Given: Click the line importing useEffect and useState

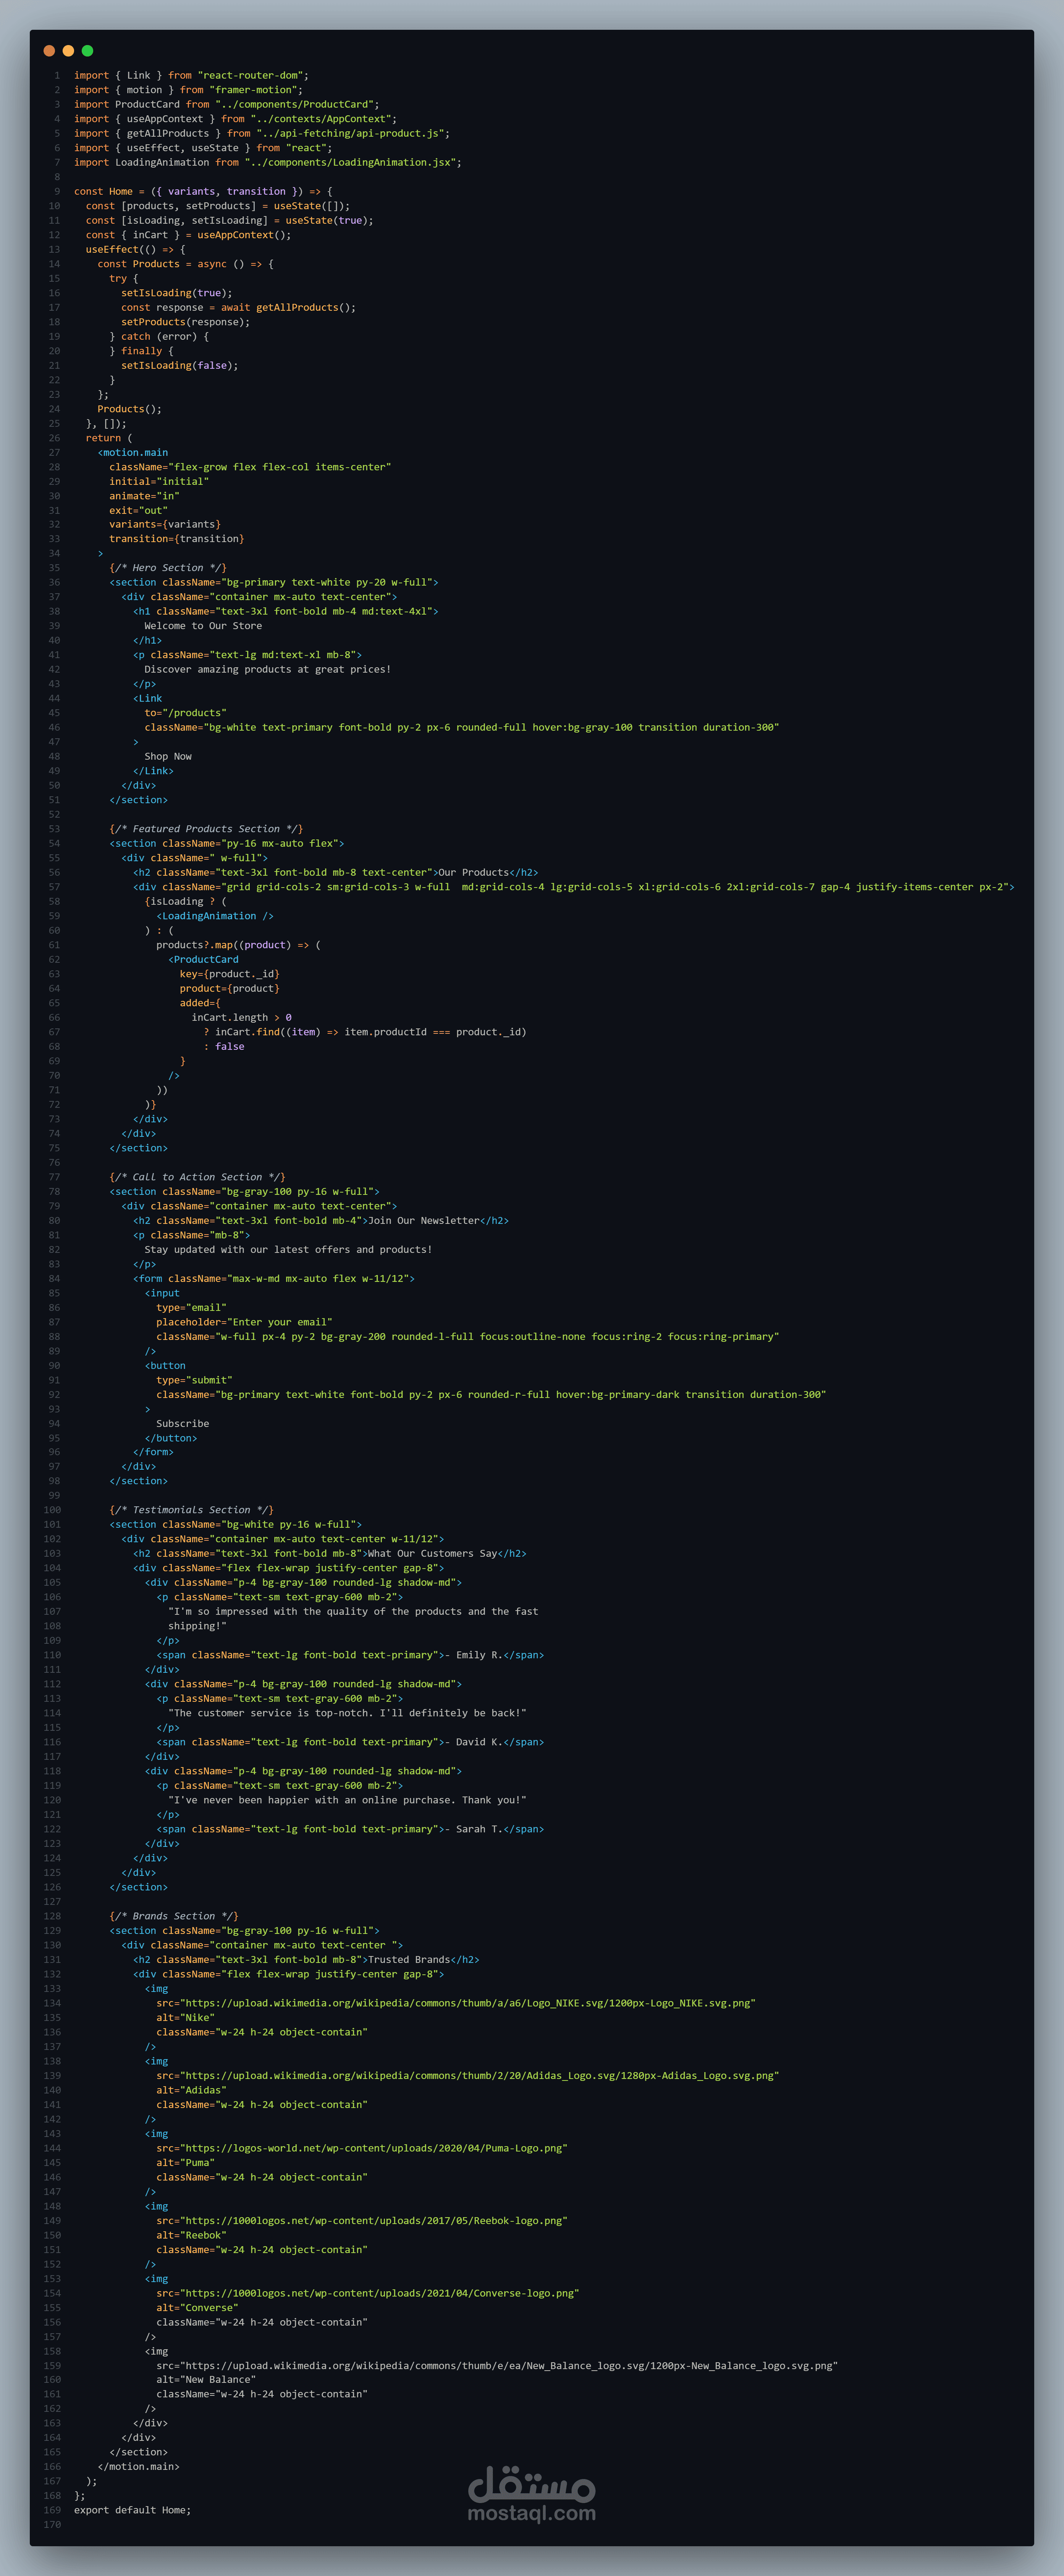Looking at the screenshot, I should click(203, 148).
